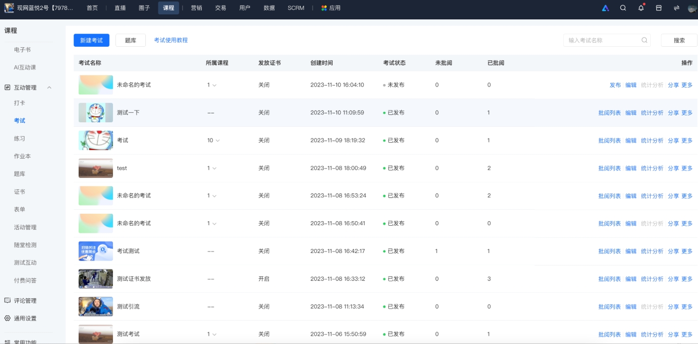Open the 考试使用教程 tutorial link

(171, 40)
